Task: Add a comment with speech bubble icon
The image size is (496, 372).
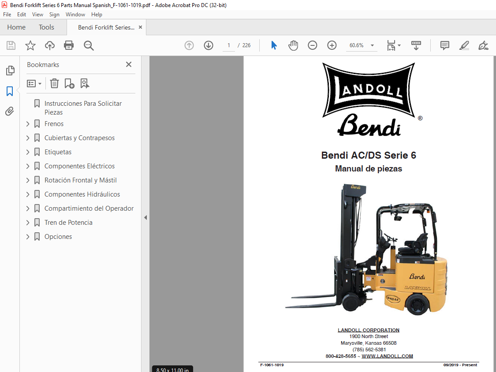Action: [x=445, y=45]
